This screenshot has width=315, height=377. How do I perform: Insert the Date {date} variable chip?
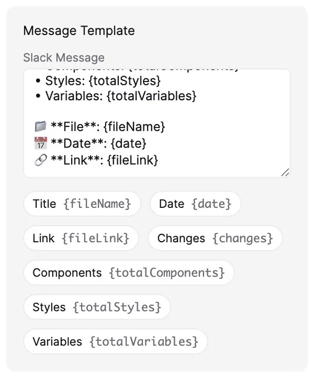pyautogui.click(x=196, y=203)
